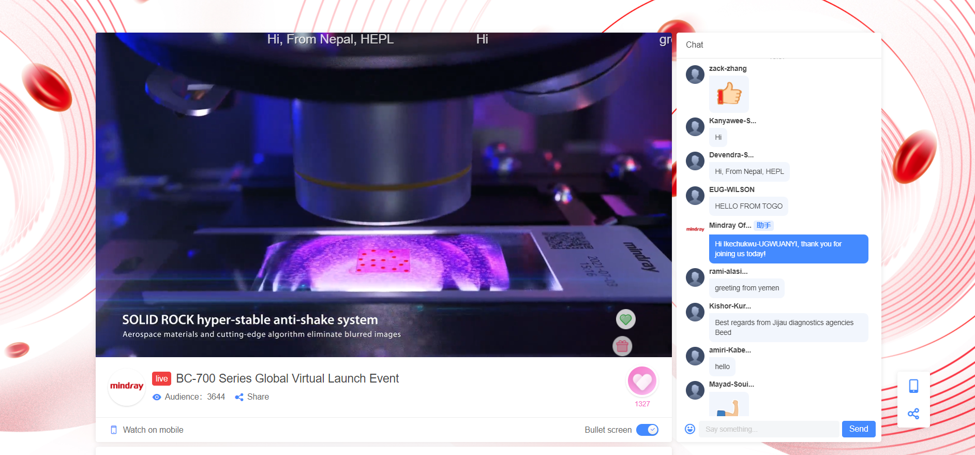Click EUG-WILSON avatar in chat

695,196
